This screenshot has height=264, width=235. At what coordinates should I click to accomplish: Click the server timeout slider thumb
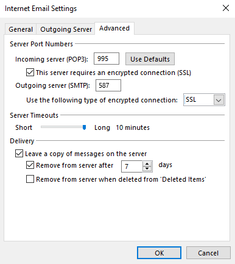[84, 127]
